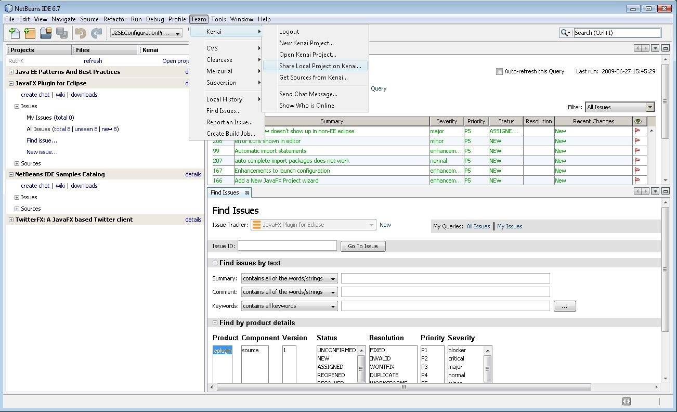
Task: Collapse Find issues by text section
Action: (x=215, y=263)
